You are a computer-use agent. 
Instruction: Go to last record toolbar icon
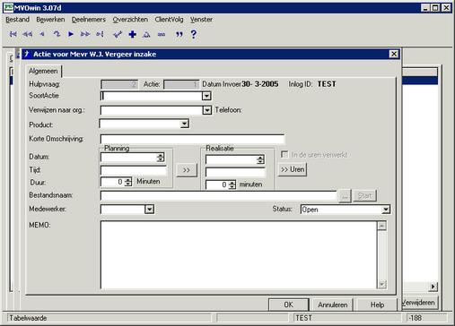(100, 34)
